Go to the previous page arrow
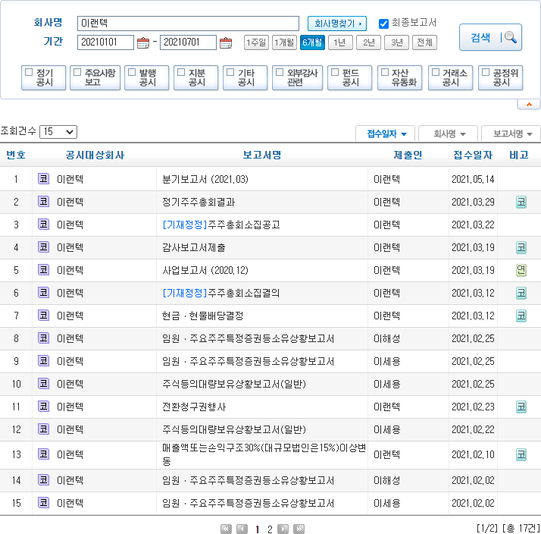 click(242, 529)
